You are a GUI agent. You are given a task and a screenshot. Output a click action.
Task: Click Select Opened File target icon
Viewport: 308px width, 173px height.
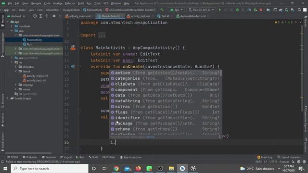35,16
